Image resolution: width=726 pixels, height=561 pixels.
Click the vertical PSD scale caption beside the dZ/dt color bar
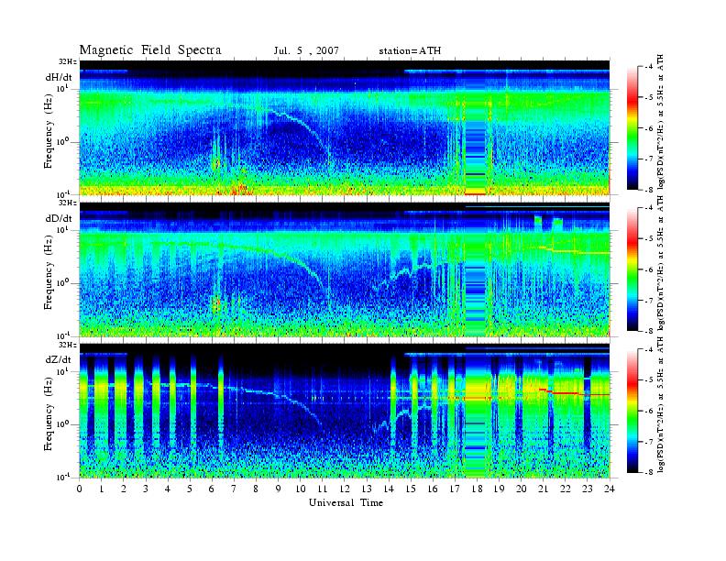[661, 404]
